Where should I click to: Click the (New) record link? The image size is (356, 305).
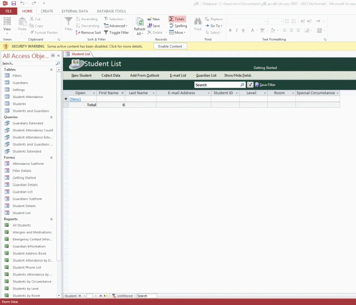(x=75, y=99)
